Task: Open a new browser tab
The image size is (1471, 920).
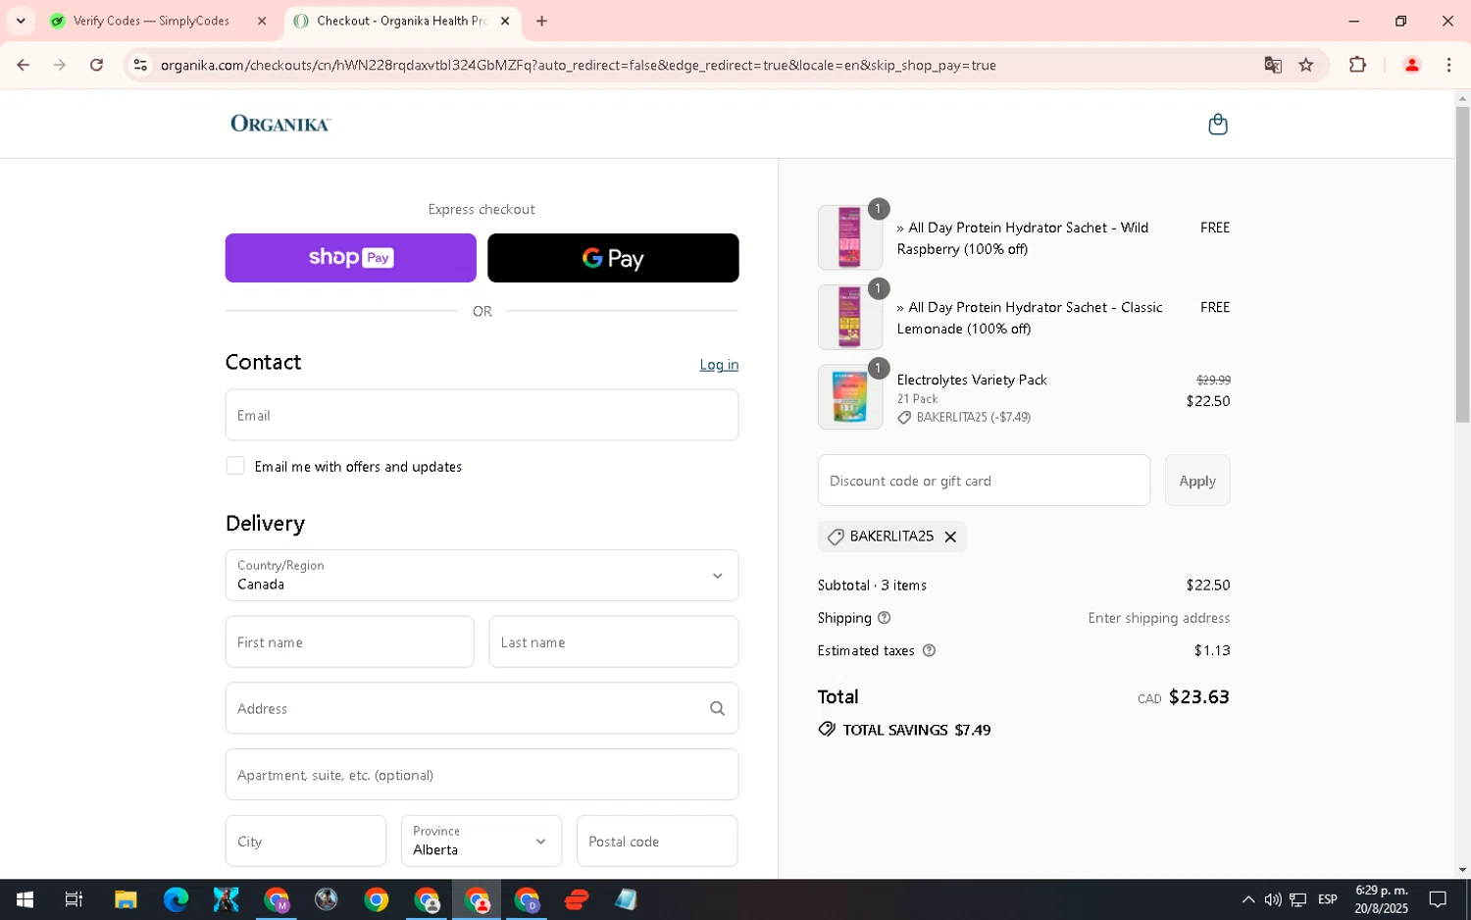Action: 541,21
